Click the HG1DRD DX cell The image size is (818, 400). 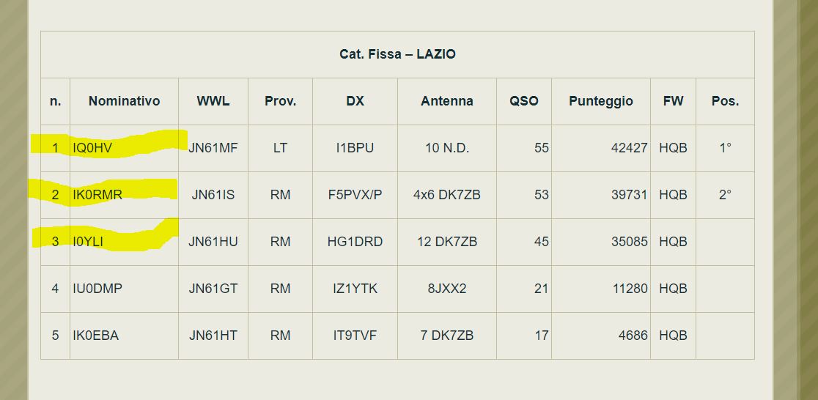(x=355, y=242)
